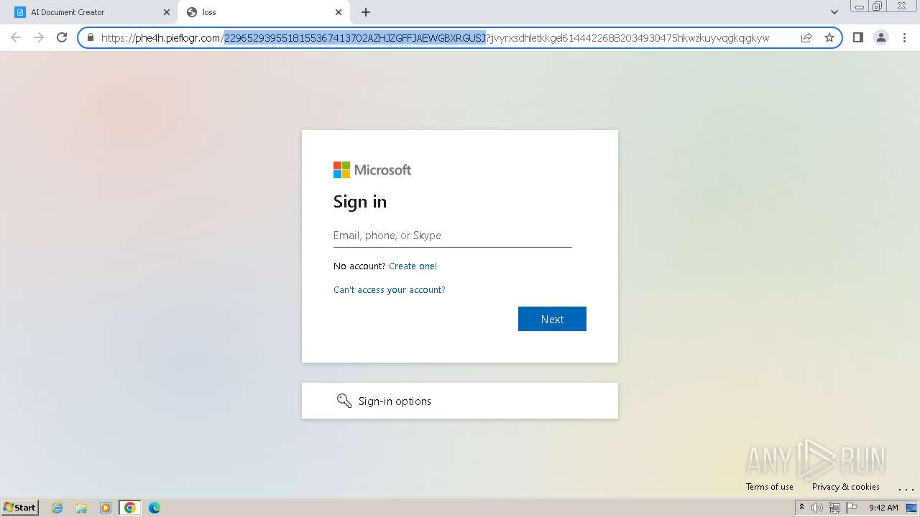Open the browser side panel
The height and width of the screenshot is (517, 920).
click(857, 37)
